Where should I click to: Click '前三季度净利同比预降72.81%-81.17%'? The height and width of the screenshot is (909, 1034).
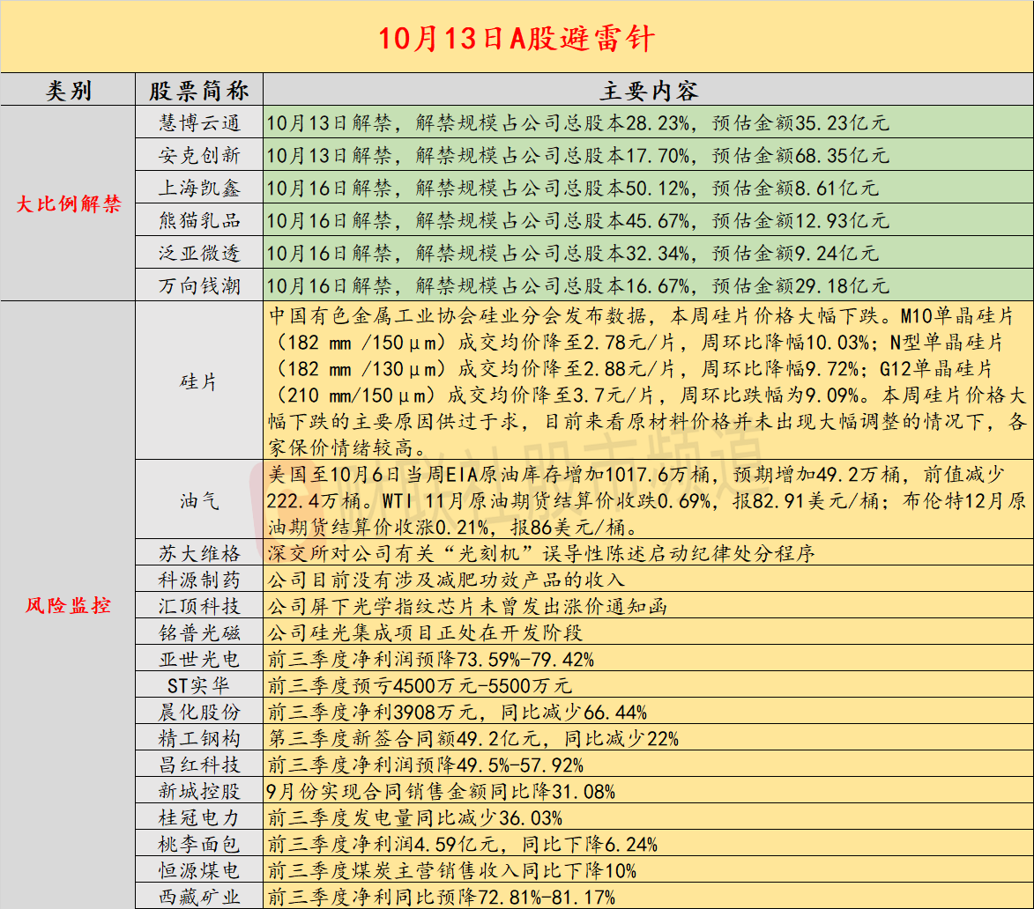441,897
